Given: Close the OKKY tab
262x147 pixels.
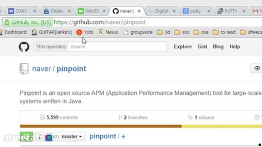Looking at the screenshot, I should coord(34,11).
